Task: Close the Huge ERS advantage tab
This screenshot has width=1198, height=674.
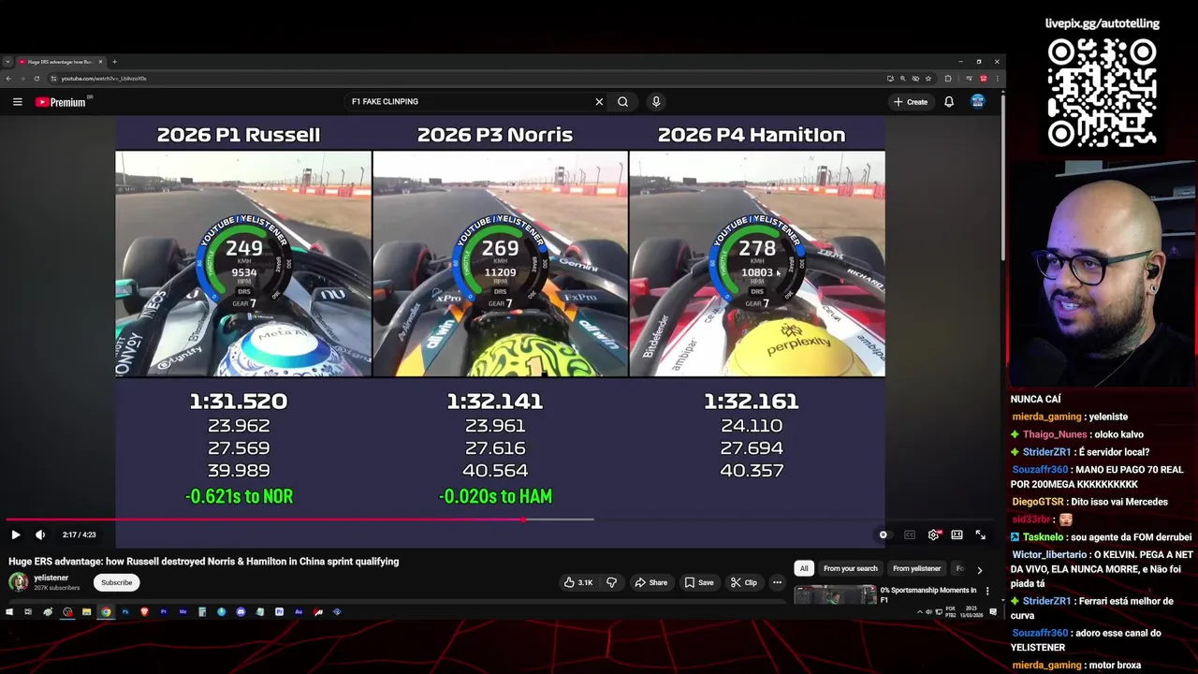Action: tap(100, 62)
